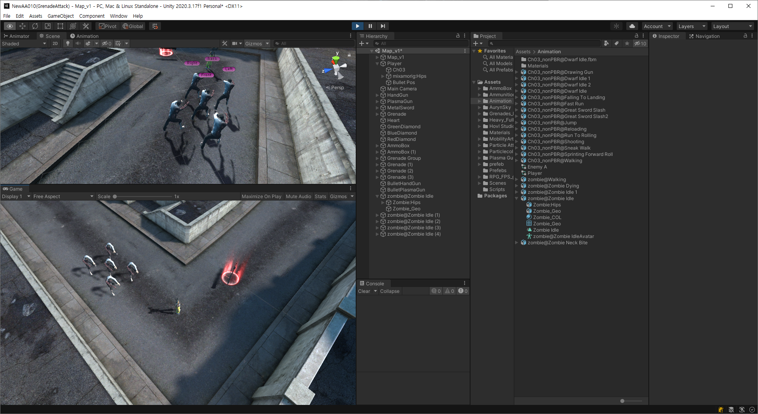Click Stats button in Game view
758x414 pixels.
[320, 196]
